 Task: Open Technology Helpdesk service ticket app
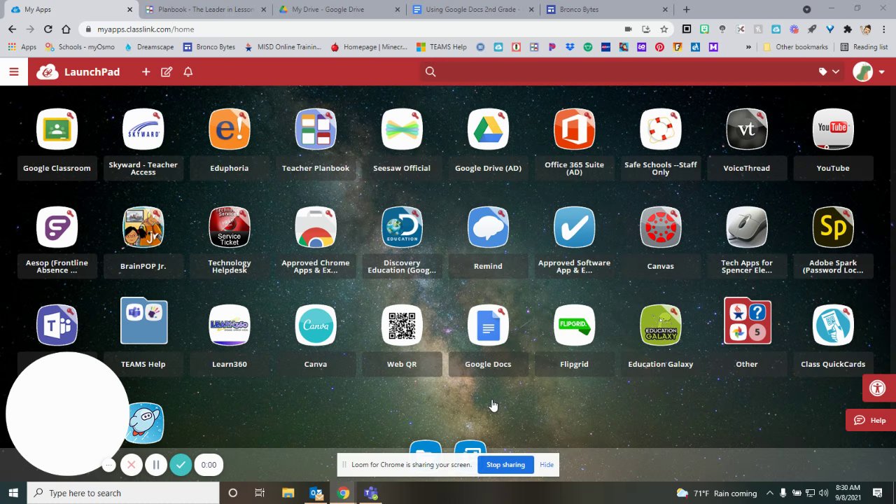click(x=230, y=227)
